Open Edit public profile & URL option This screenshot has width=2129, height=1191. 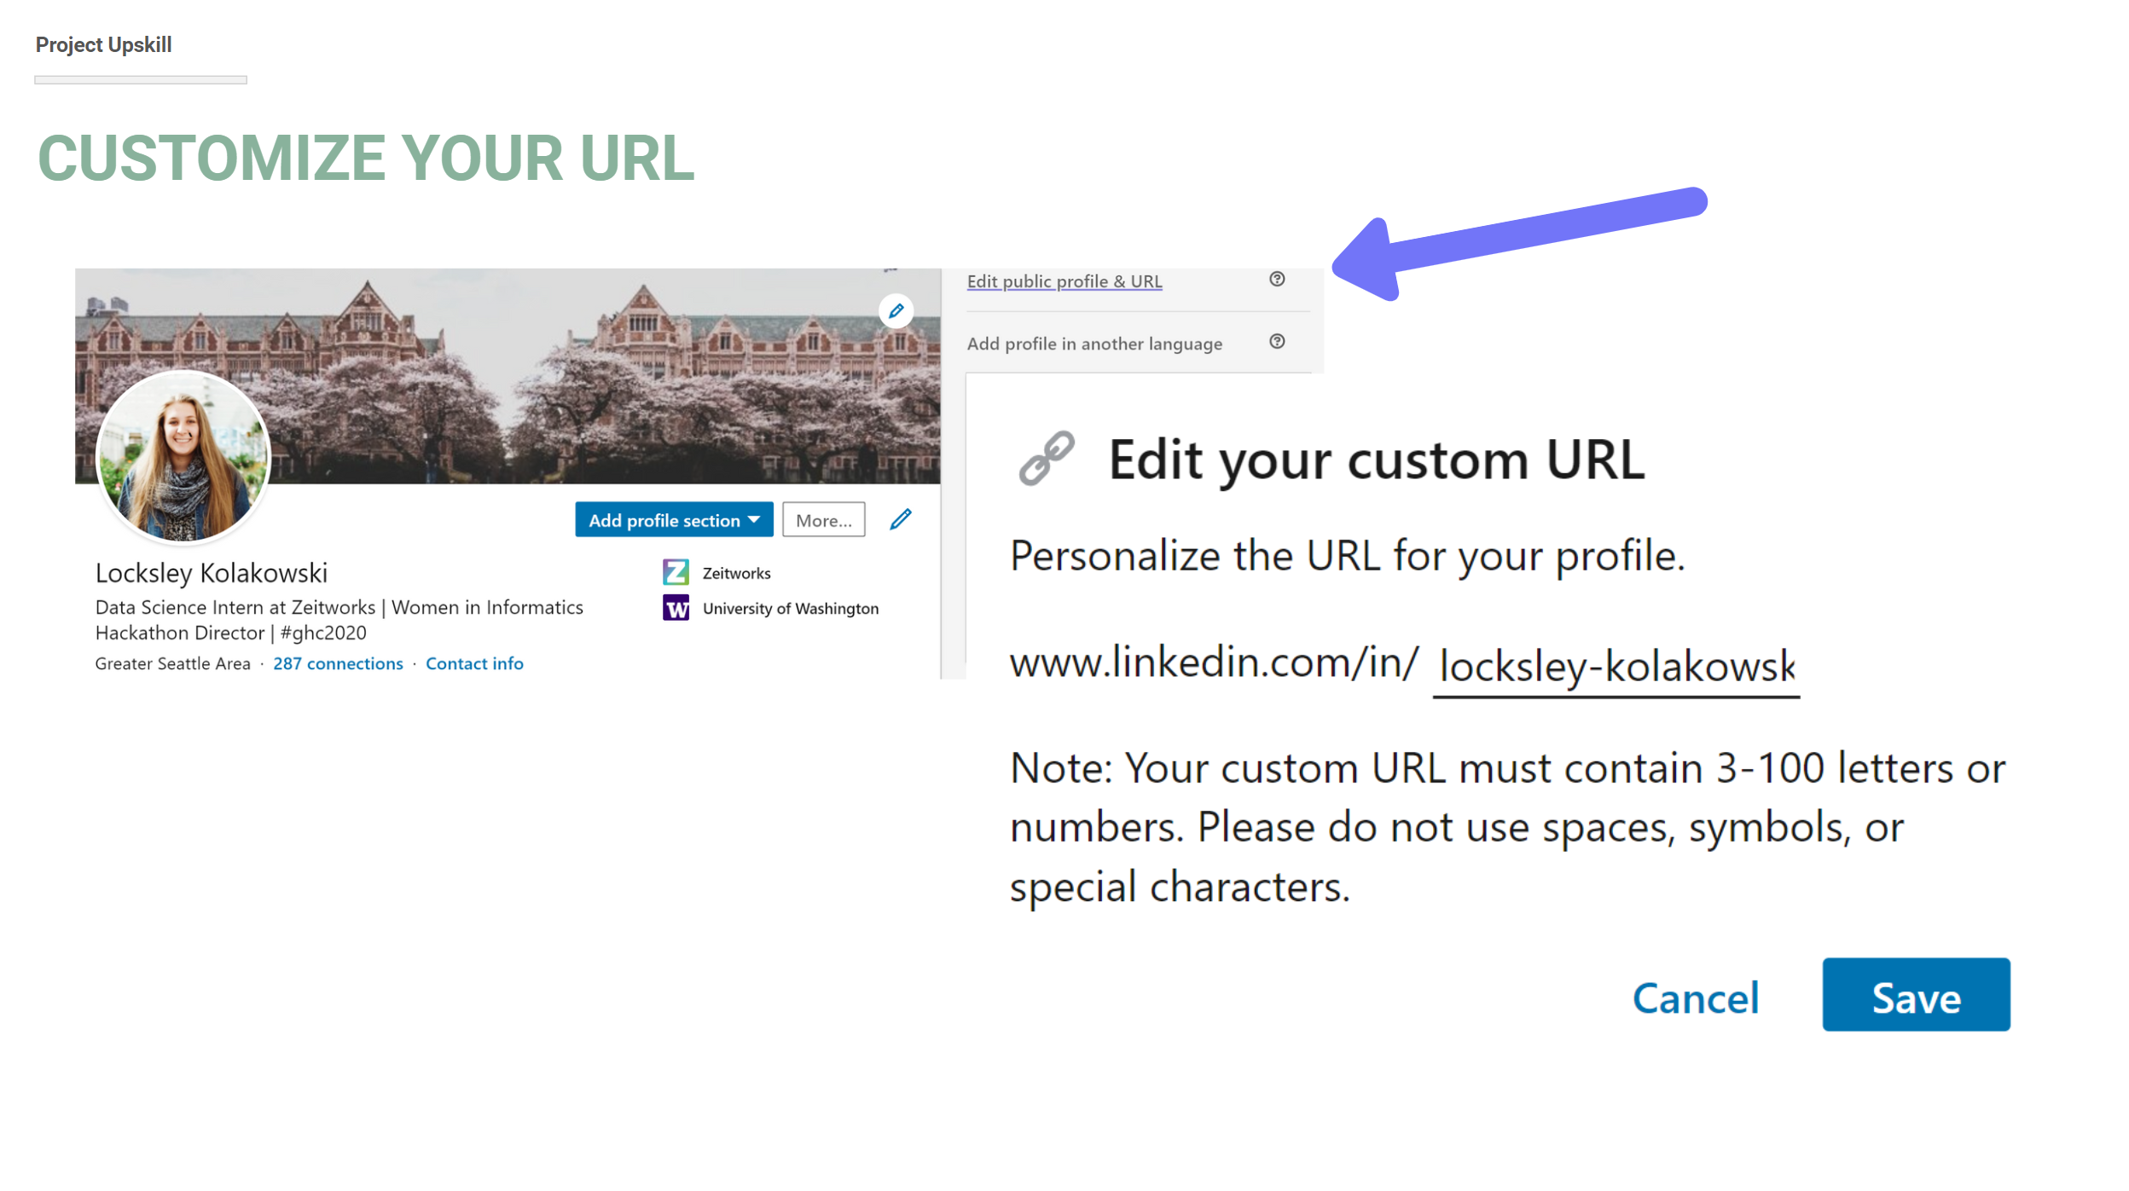(1063, 280)
